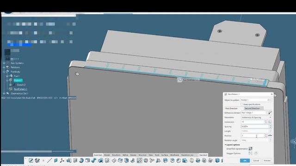The image size is (296, 166).
Task: Click the position pattern icon beside Position field
Action: [x=270, y=136]
